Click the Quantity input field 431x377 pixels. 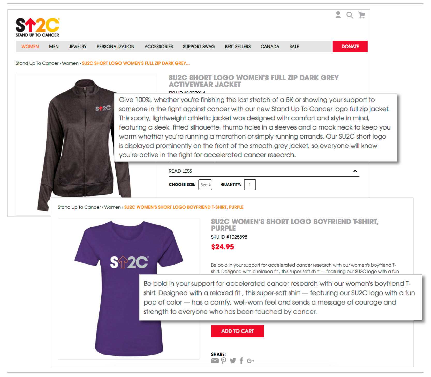(x=250, y=185)
